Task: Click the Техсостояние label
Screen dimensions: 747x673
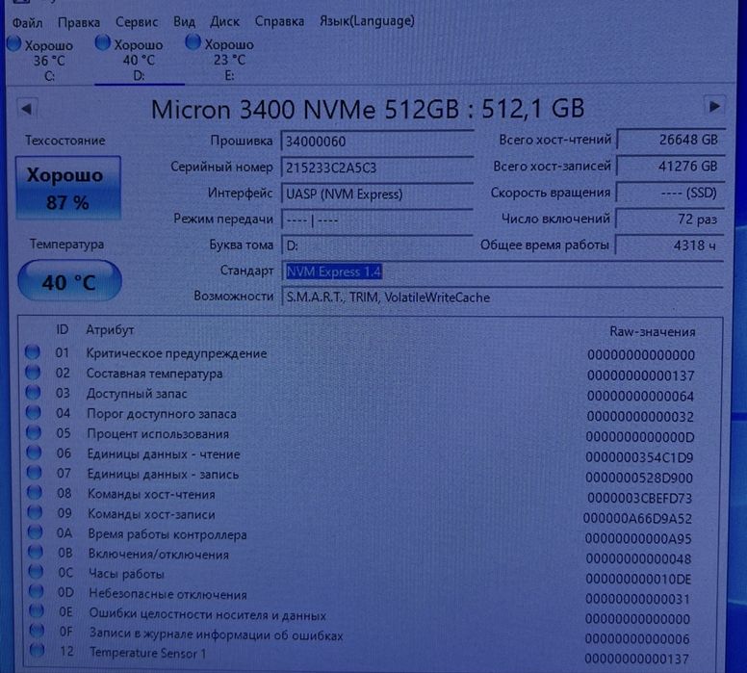Action: tap(65, 141)
